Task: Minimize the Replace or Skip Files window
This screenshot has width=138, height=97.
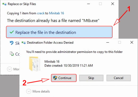Action: point(89,4)
